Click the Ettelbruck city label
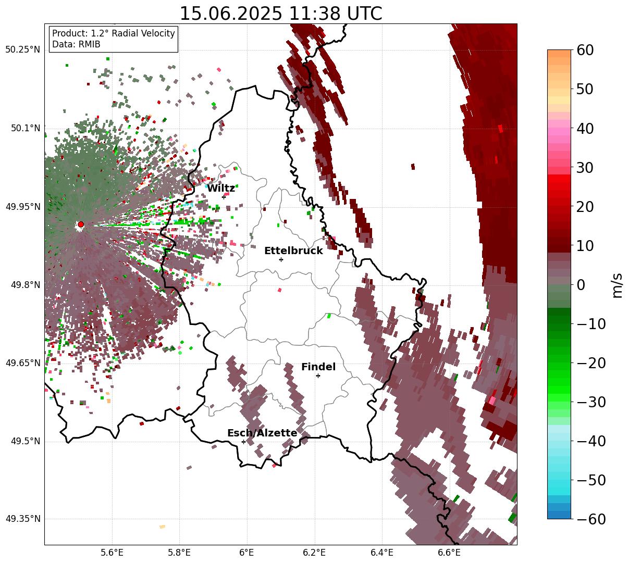Screen dimensions: 629x563 293,251
